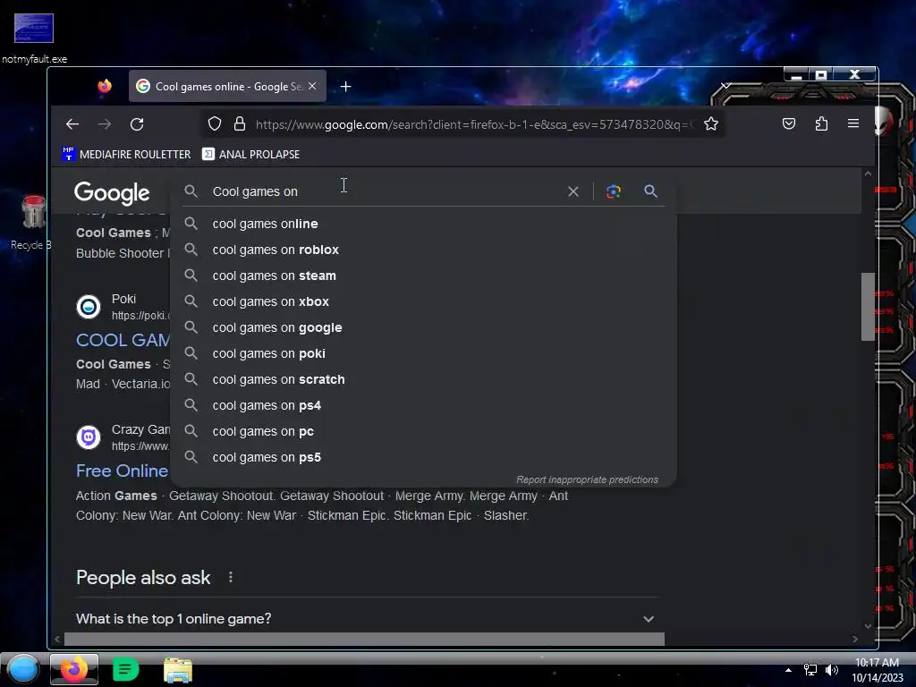Focus the Google search input field
This screenshot has height=687, width=916.
[x=386, y=191]
